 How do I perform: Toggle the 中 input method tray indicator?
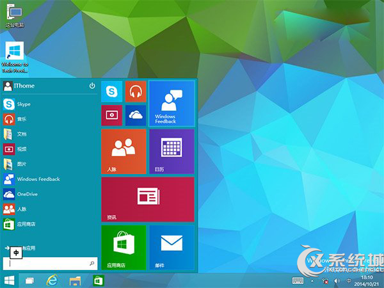(349, 281)
